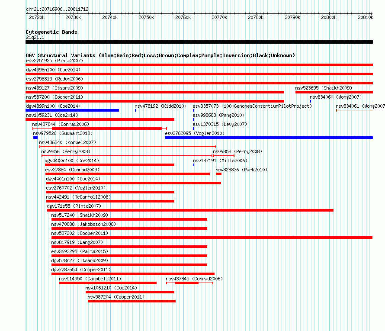Select the nsv9858 (Perry2008) label
The image size is (385, 331).
237,151
